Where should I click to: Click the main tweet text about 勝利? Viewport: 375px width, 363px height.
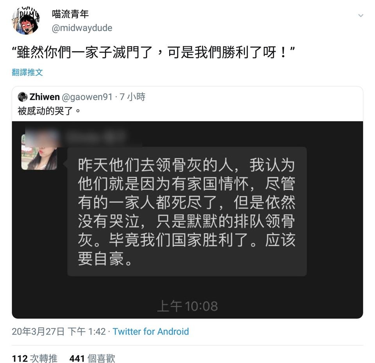(153, 52)
